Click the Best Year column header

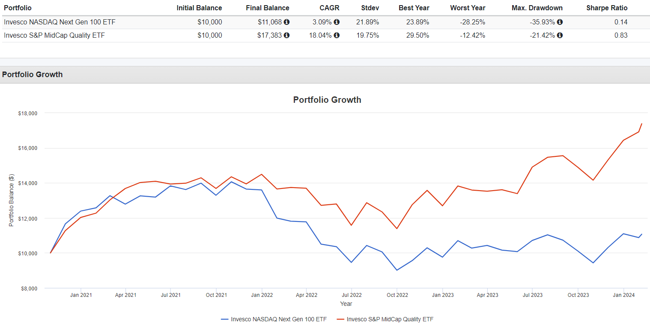click(414, 8)
